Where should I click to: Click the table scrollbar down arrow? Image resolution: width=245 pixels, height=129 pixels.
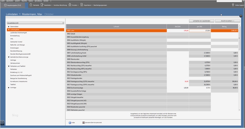coord(239,110)
